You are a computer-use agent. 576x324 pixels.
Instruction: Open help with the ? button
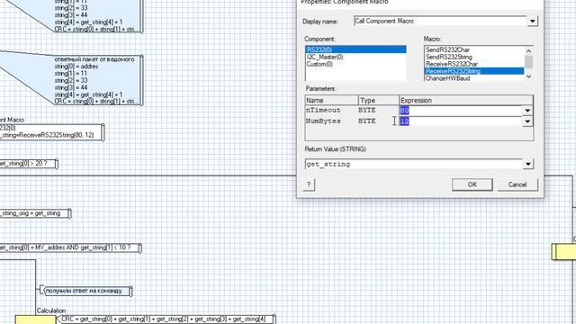(309, 184)
